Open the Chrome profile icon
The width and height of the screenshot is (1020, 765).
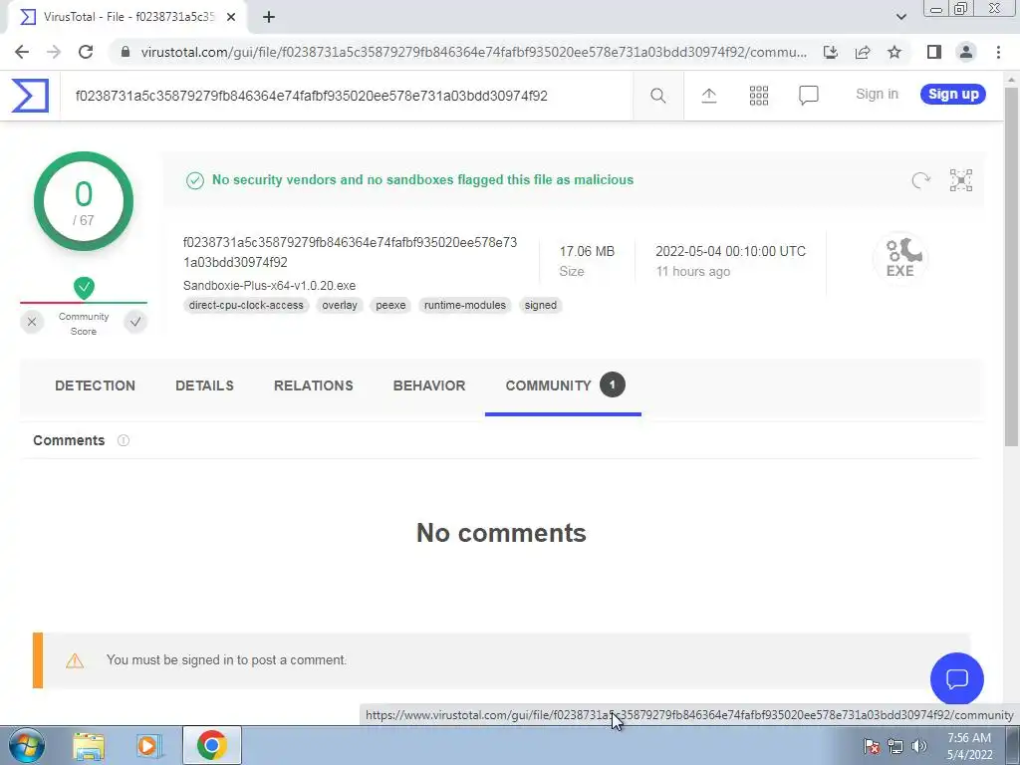click(x=966, y=52)
